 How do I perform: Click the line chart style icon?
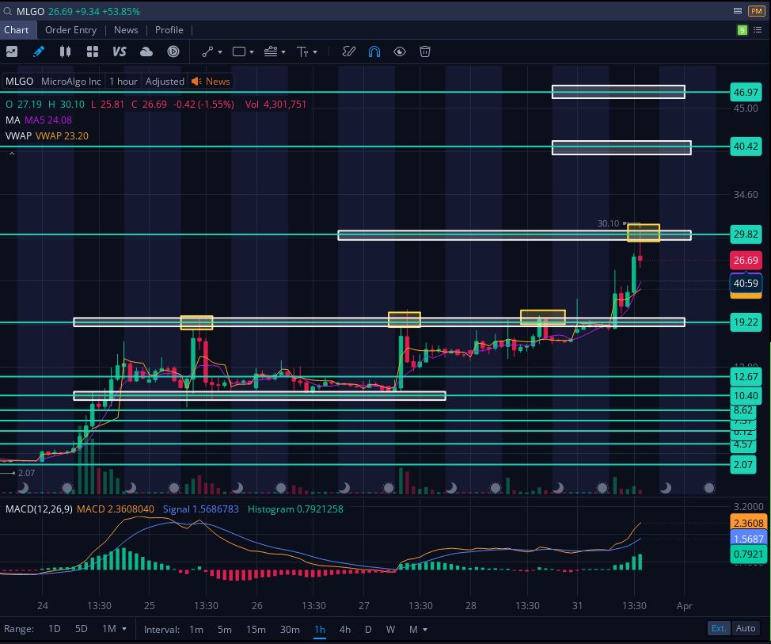[12, 51]
